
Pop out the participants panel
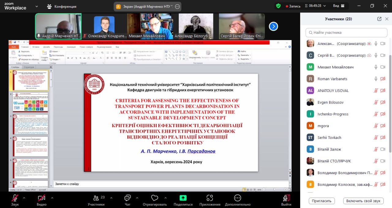click(x=379, y=19)
